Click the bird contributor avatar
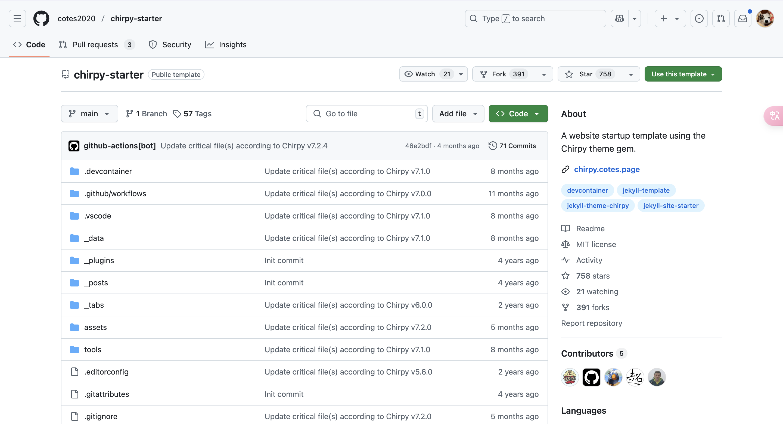The height and width of the screenshot is (424, 783). [613, 377]
